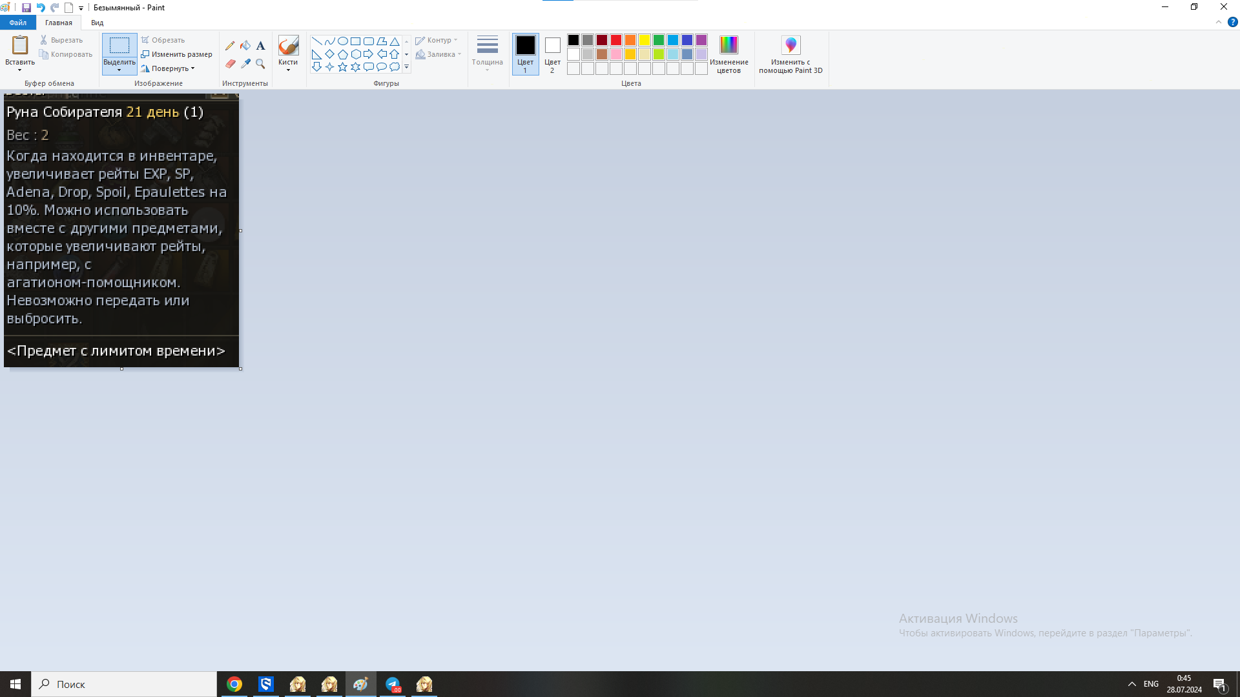Toggle Color 2 as active color
Screen dimensions: 1240x697
[x=552, y=54]
